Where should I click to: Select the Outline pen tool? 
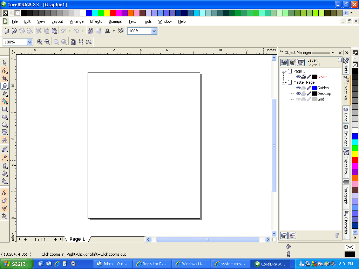tap(5, 165)
